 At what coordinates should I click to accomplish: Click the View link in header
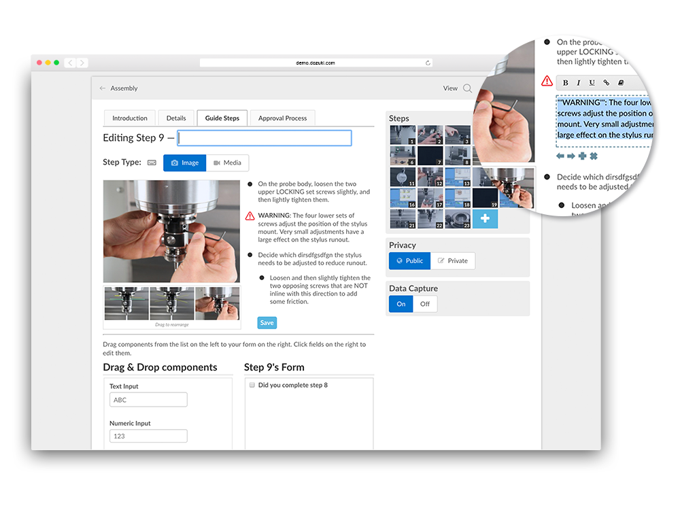450,88
